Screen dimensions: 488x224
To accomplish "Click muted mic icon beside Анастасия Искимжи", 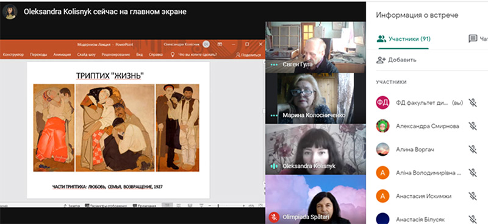I will (x=473, y=196).
